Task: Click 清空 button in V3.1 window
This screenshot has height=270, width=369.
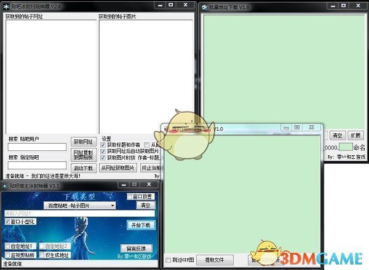Action: coord(146,206)
